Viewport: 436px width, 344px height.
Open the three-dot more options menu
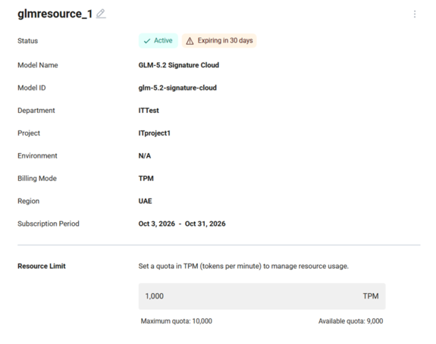pos(415,14)
